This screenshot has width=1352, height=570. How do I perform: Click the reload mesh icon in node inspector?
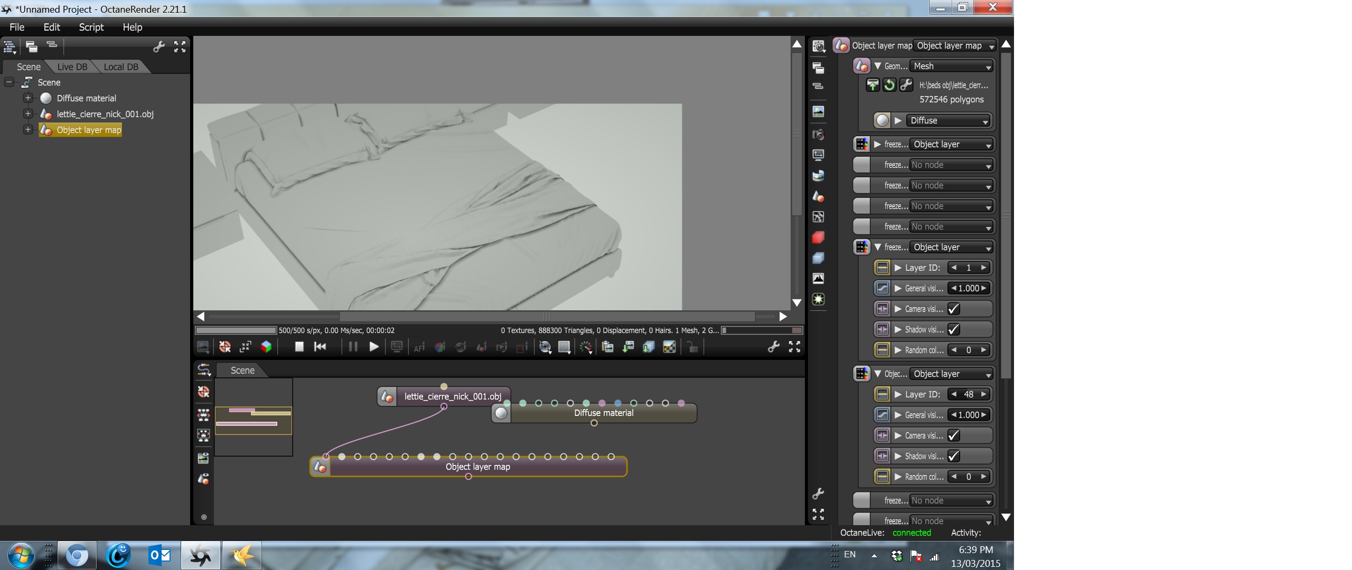[889, 85]
